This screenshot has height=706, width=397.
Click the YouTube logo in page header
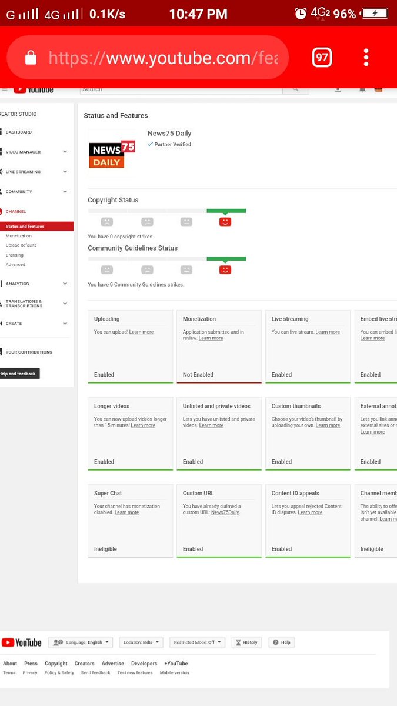coord(34,89)
